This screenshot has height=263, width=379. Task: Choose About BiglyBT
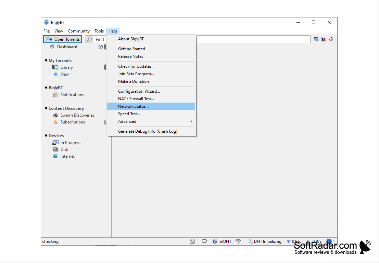tap(151, 39)
